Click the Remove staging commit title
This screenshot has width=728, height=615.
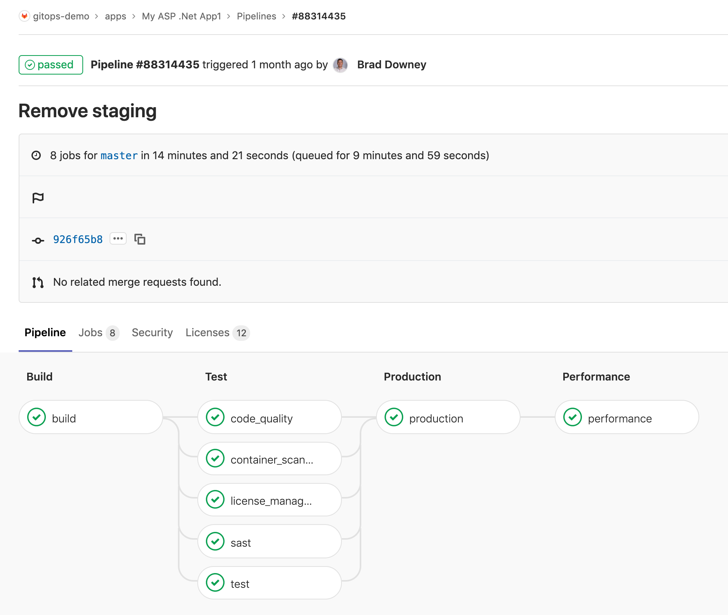(x=87, y=111)
